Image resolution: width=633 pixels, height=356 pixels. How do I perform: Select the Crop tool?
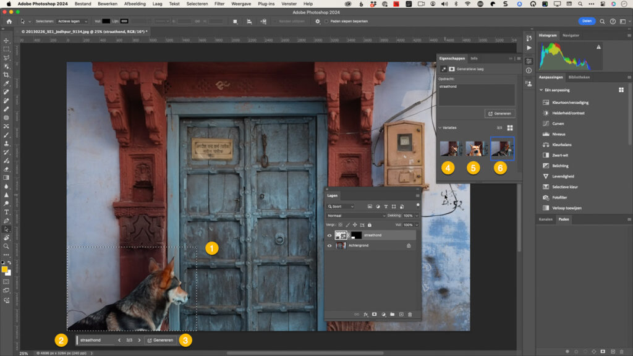(6, 75)
